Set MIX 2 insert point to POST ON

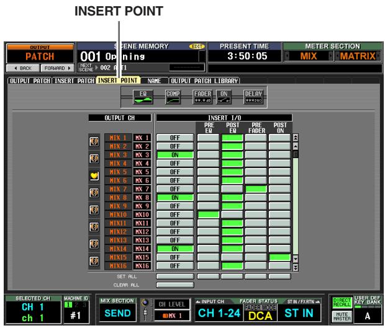pyautogui.click(x=279, y=146)
